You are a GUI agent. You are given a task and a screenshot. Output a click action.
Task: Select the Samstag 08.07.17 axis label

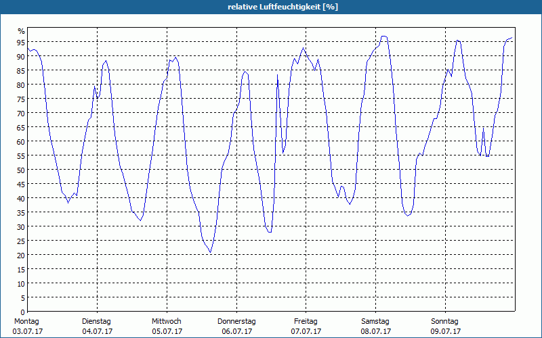click(x=375, y=327)
